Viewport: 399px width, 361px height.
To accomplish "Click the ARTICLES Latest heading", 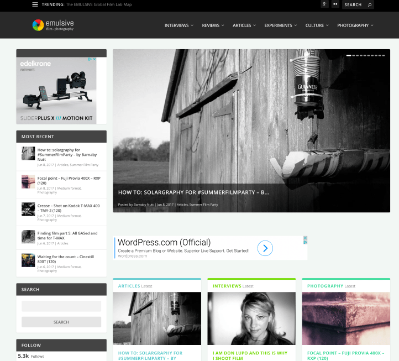I will coord(135,286).
